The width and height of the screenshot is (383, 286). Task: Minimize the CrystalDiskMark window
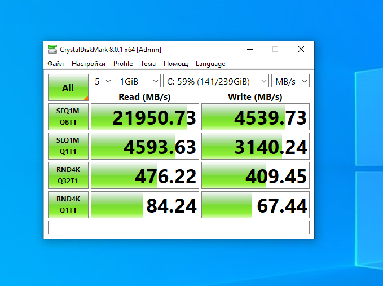pyautogui.click(x=250, y=49)
